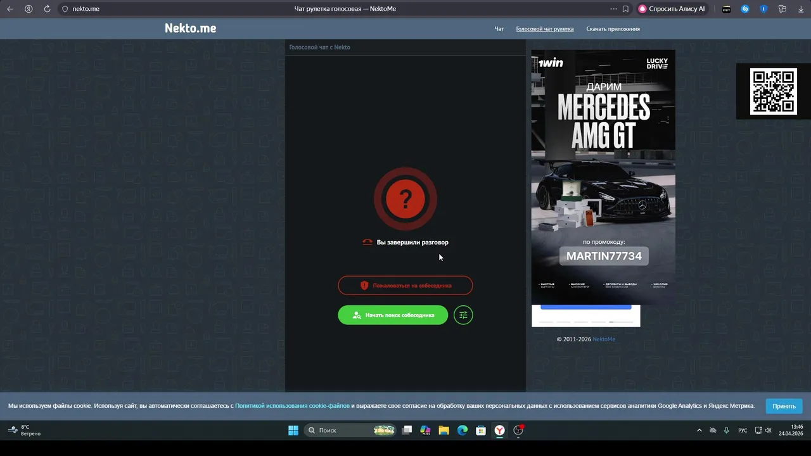
Task: Open the cookie policy link
Action: 292,406
